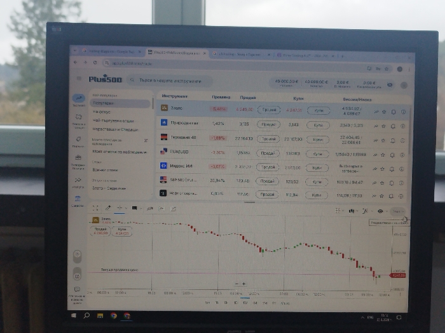Open the browser tab list chevron
This screenshot has height=333, width=445.
point(75,51)
